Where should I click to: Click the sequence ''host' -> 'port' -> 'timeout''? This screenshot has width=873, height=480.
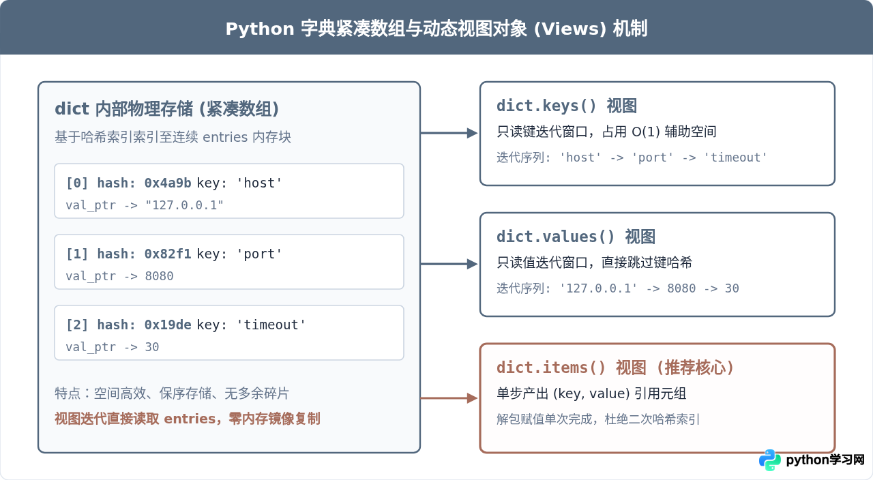664,157
